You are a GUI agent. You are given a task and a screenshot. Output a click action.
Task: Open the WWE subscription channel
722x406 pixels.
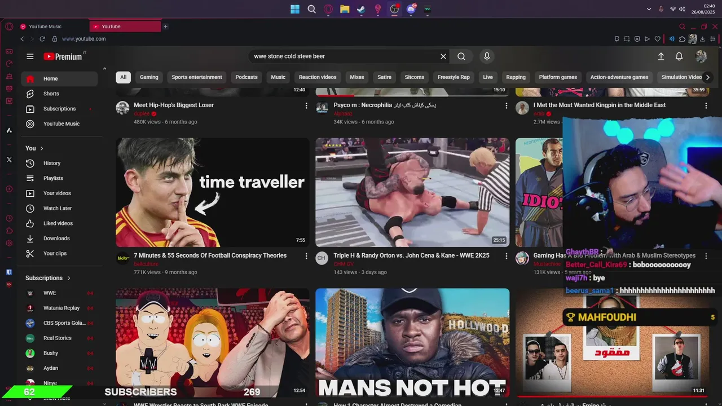tap(59, 293)
